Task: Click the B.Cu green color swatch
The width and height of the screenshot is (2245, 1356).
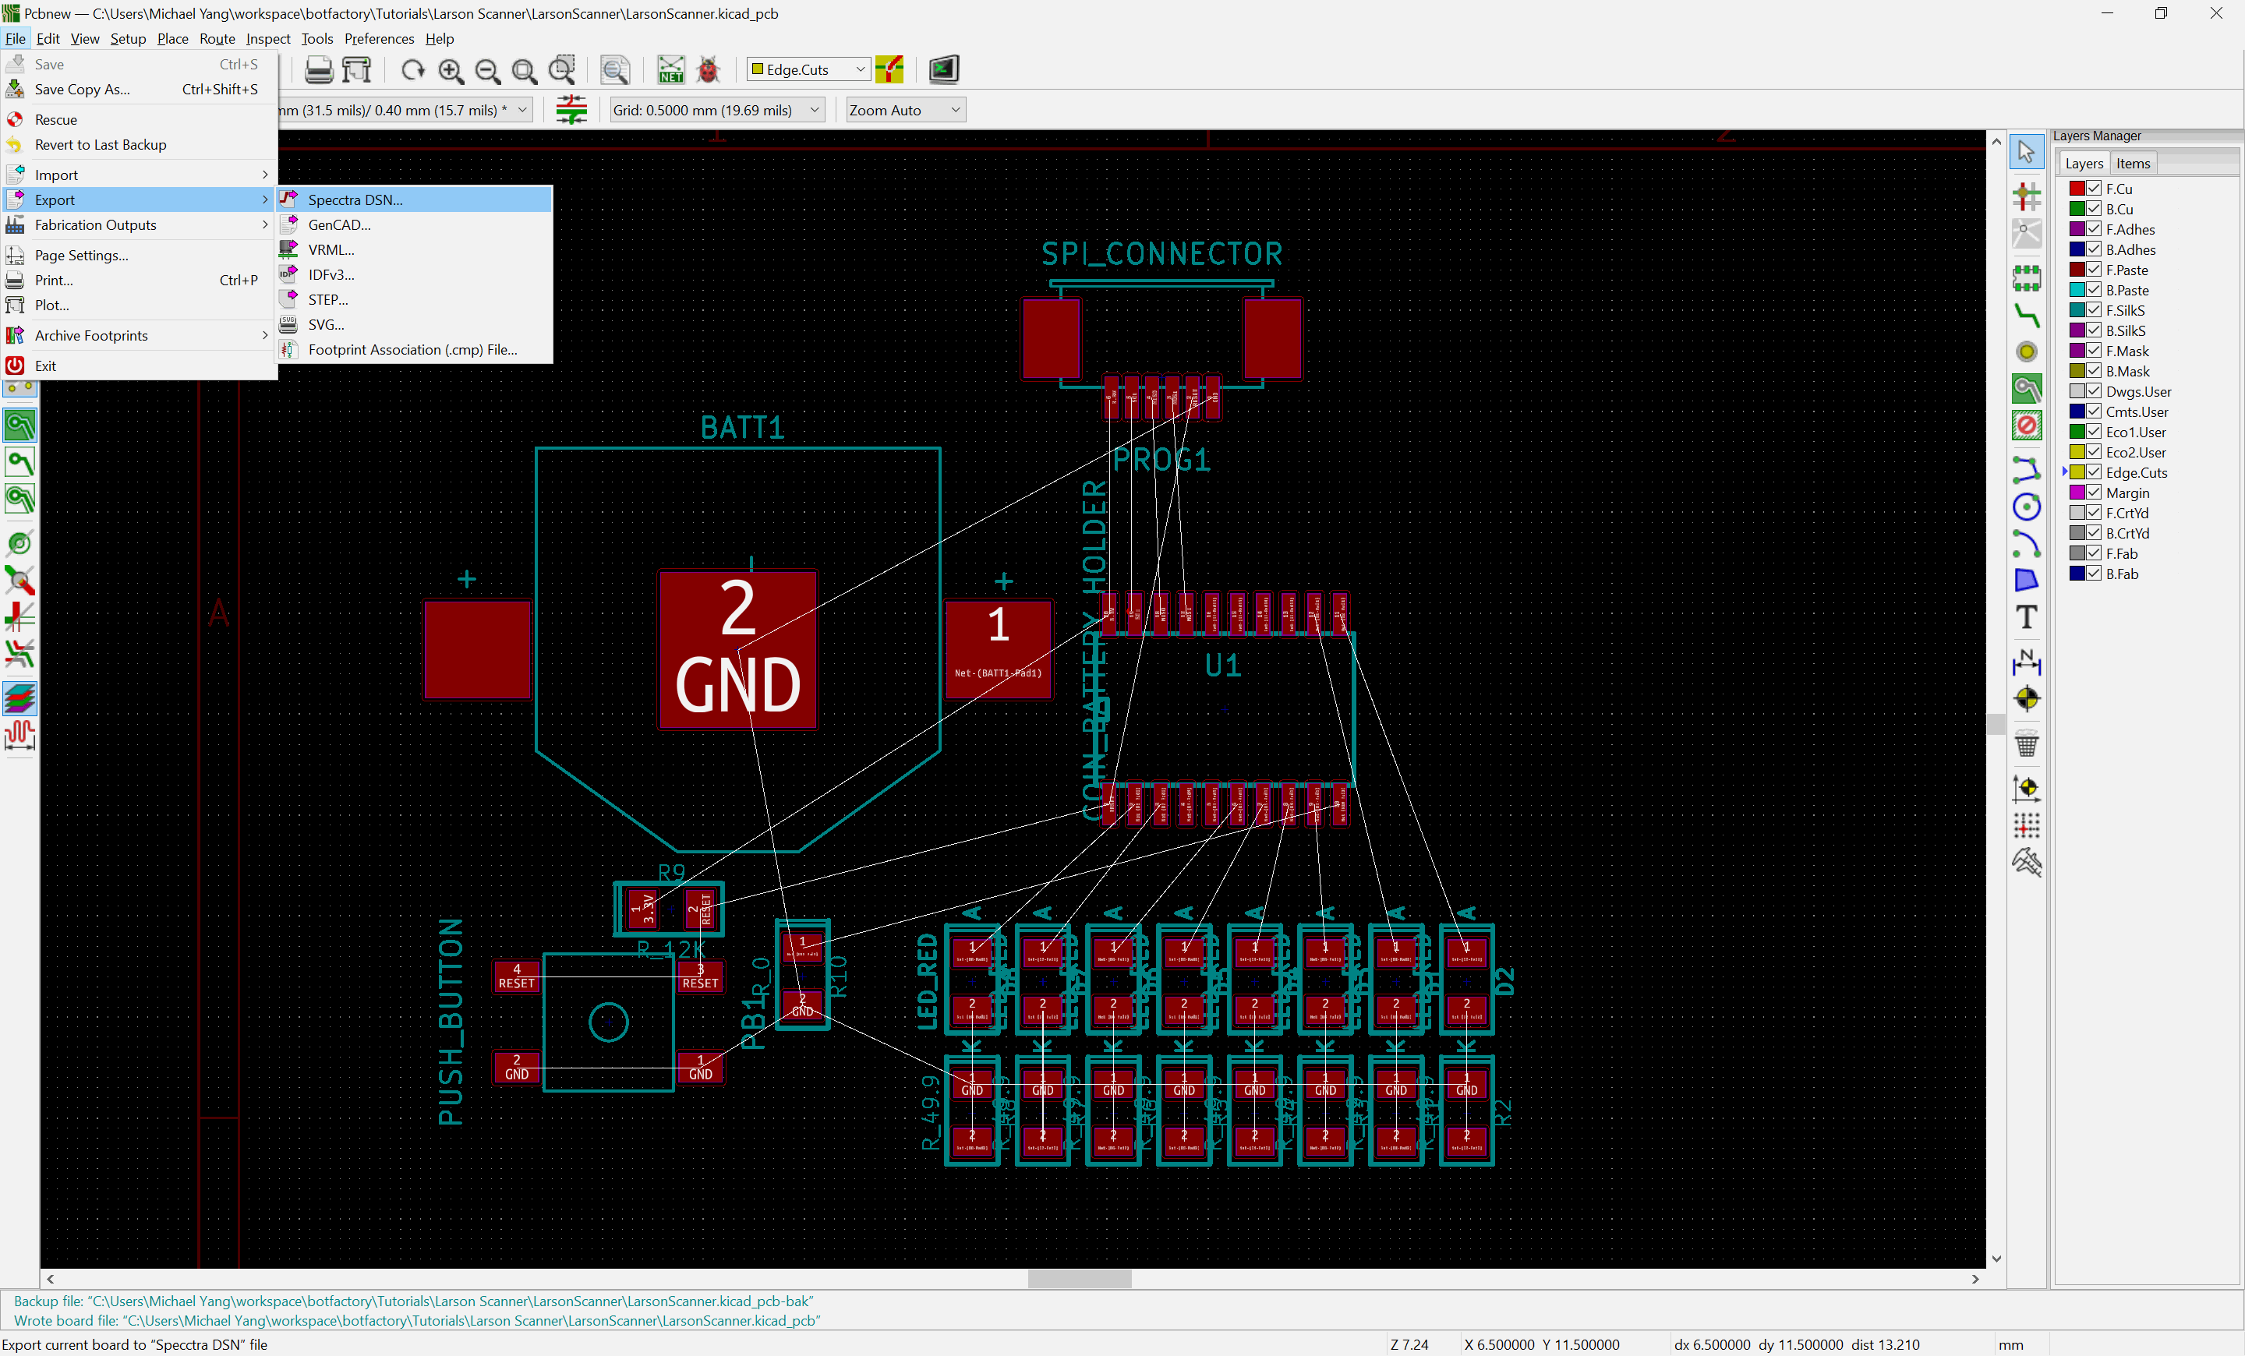Action: pos(2077,210)
